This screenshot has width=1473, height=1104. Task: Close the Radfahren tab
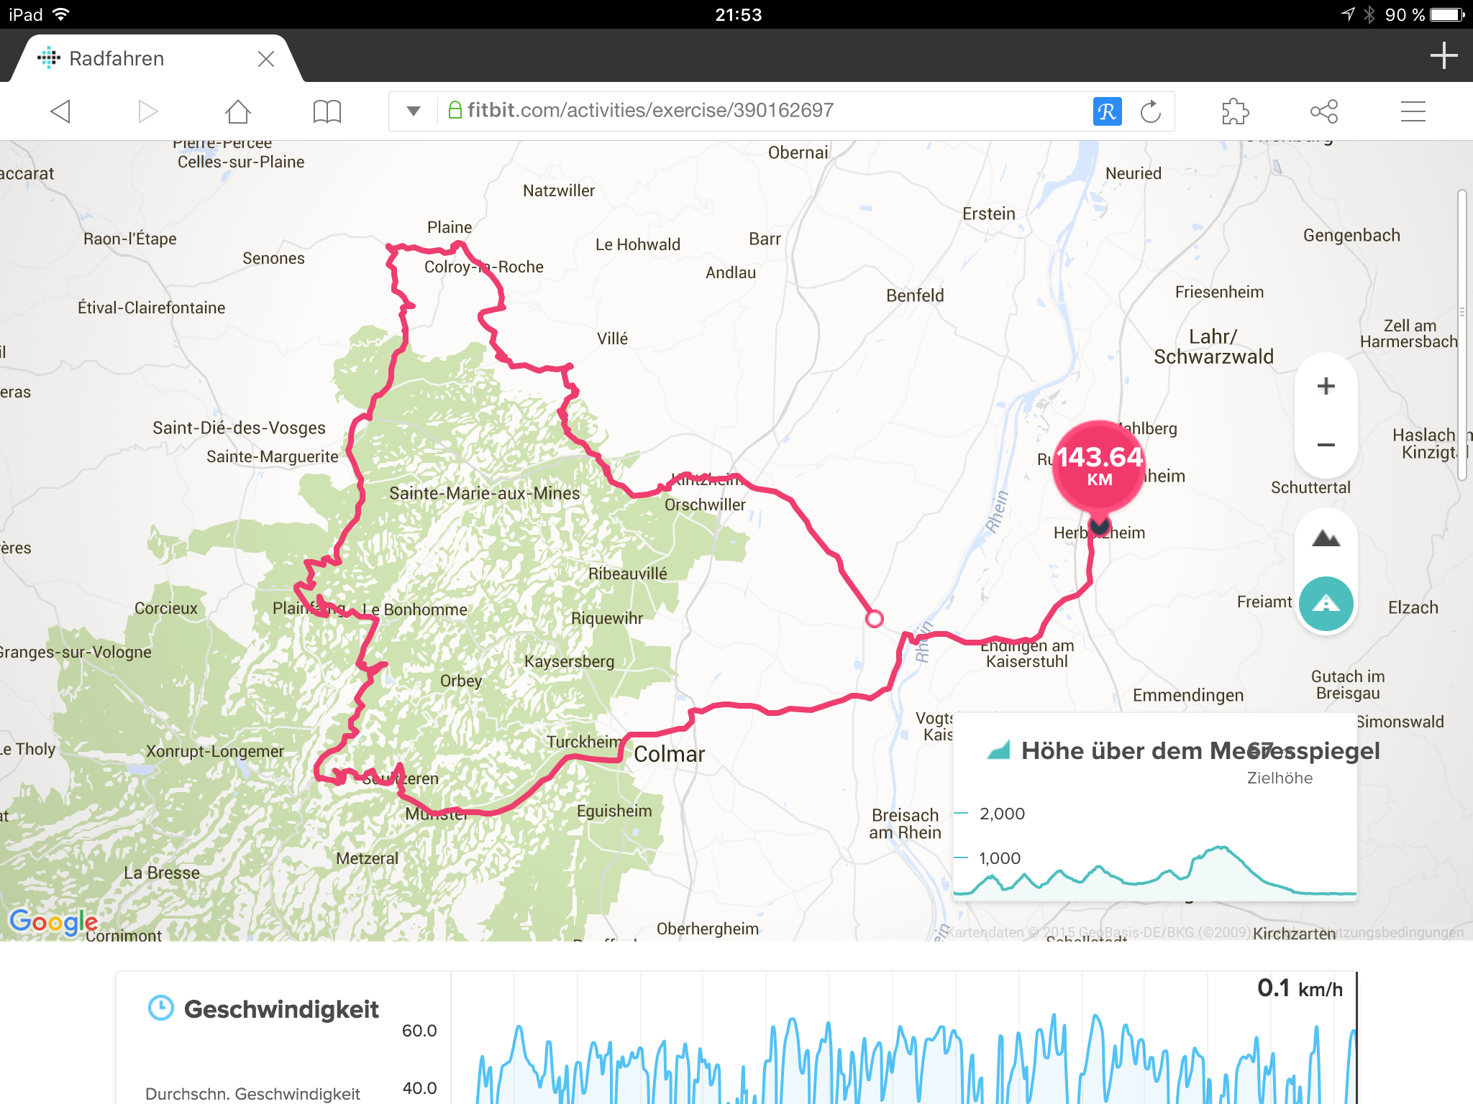266,59
